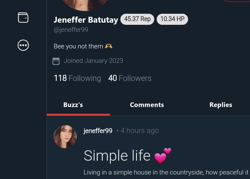Click the heart hands emoji in bio
The width and height of the screenshot is (250, 179).
click(109, 46)
